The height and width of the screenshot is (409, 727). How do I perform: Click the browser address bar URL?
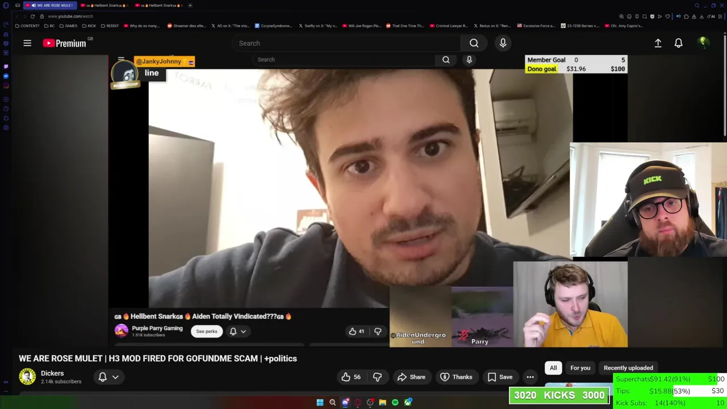[x=70, y=16]
